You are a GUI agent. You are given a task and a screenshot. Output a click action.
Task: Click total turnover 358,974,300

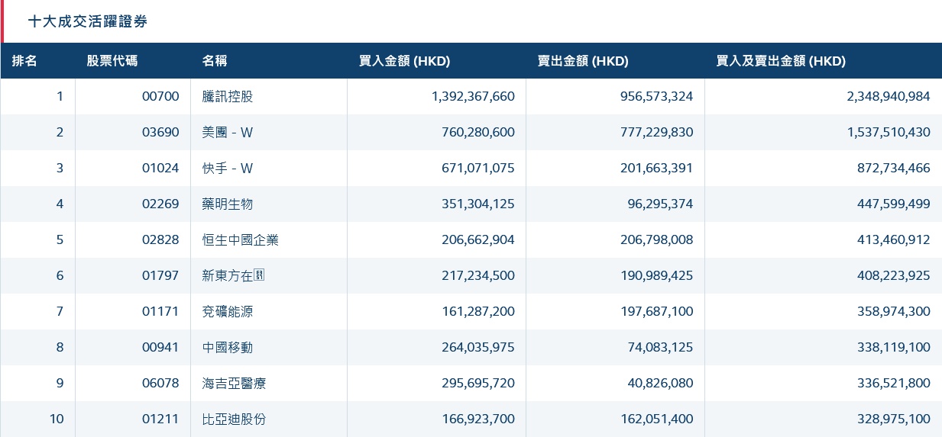point(894,312)
